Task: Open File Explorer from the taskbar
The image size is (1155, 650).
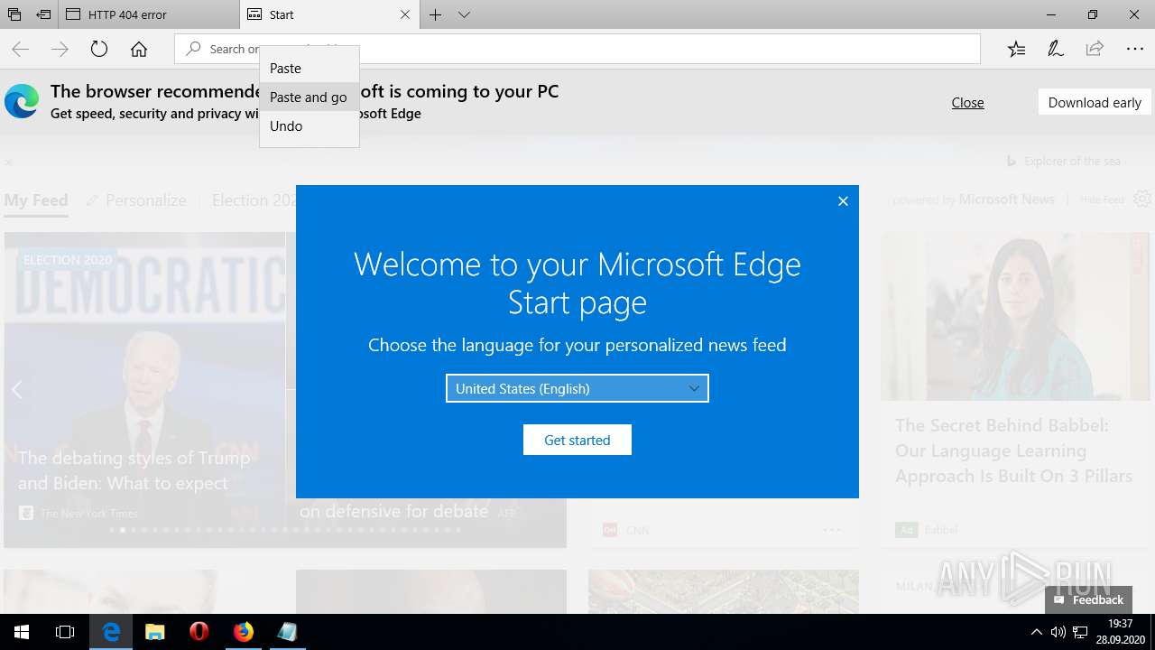Action: [155, 632]
